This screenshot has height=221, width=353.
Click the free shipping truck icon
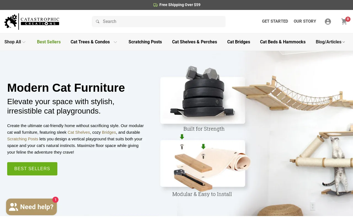[156, 5]
